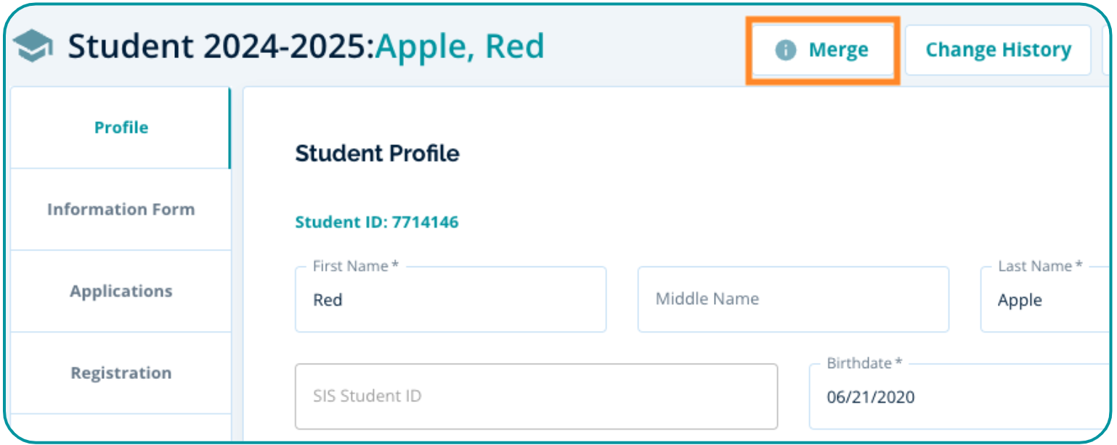Select the Last Name input box
Viewport: 1117px width, 445px height.
[1046, 301]
